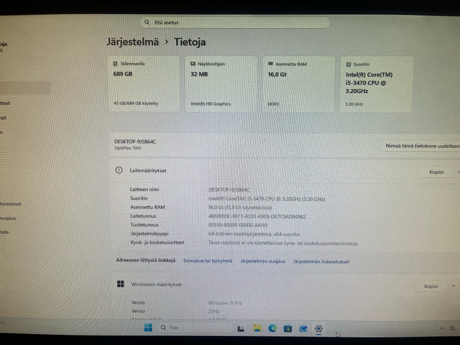Click the 43 GB/689 GB käytetty text
Viewport: 460px width, 345px height.
coord(136,103)
